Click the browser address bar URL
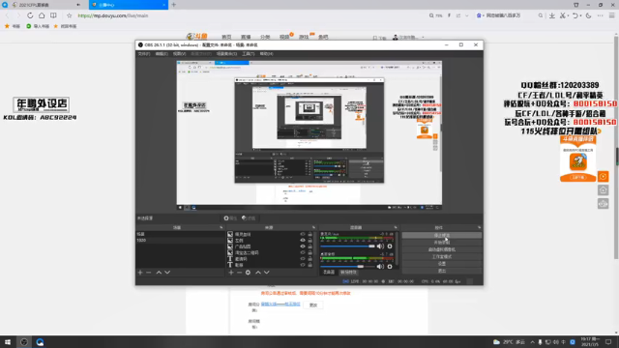This screenshot has width=619, height=348. (x=113, y=15)
